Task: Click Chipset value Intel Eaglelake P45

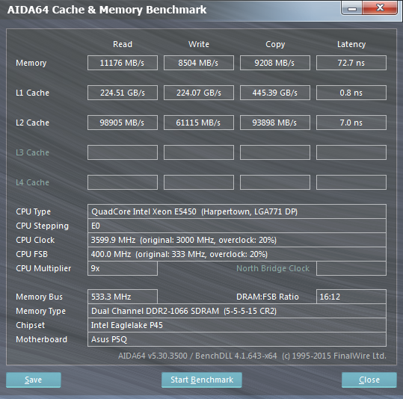Action: pos(237,325)
